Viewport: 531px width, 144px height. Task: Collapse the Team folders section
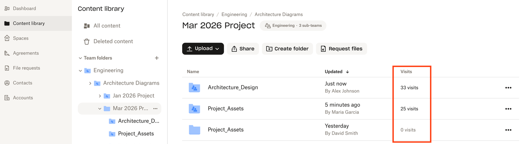[x=81, y=58]
